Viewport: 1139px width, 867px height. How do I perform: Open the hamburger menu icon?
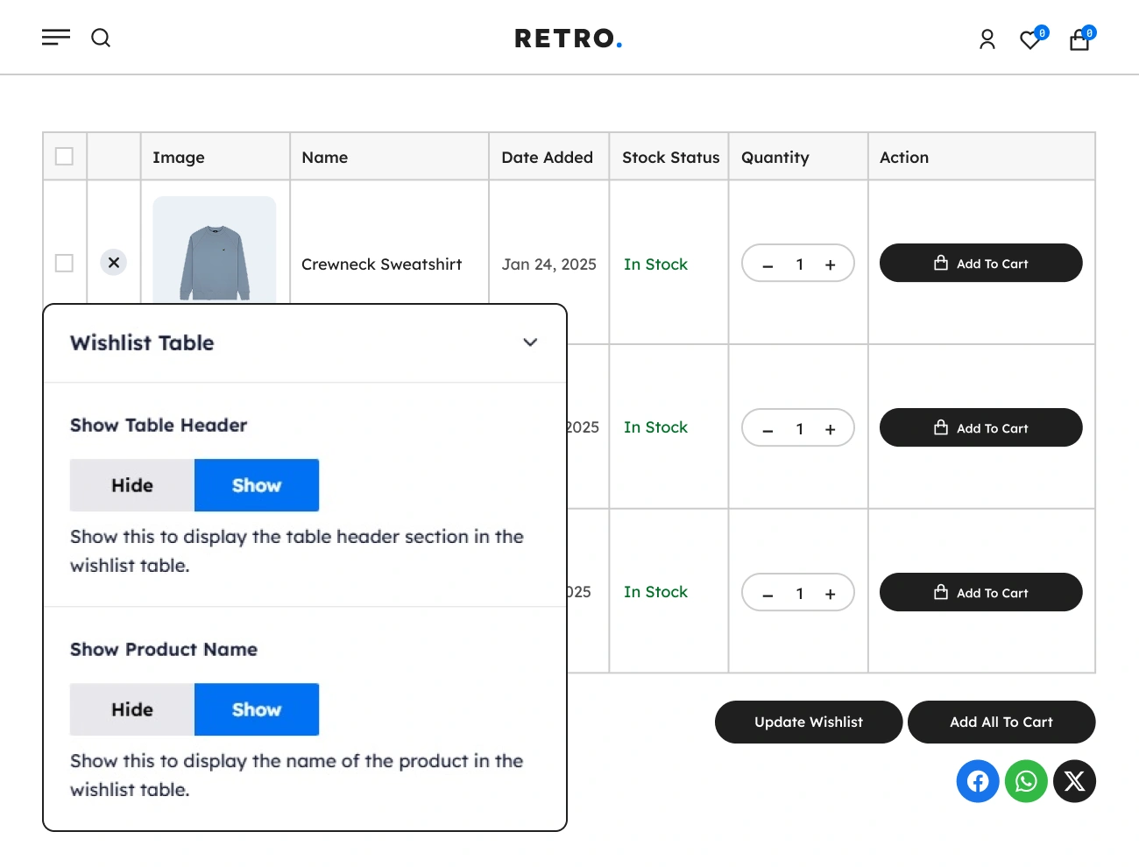pyautogui.click(x=56, y=38)
